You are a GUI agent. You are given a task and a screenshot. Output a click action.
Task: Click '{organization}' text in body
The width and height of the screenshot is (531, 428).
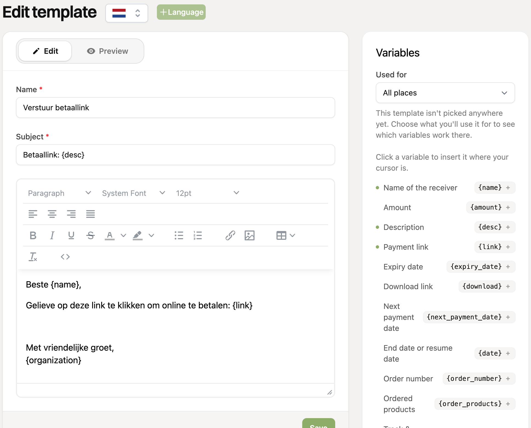click(x=53, y=360)
